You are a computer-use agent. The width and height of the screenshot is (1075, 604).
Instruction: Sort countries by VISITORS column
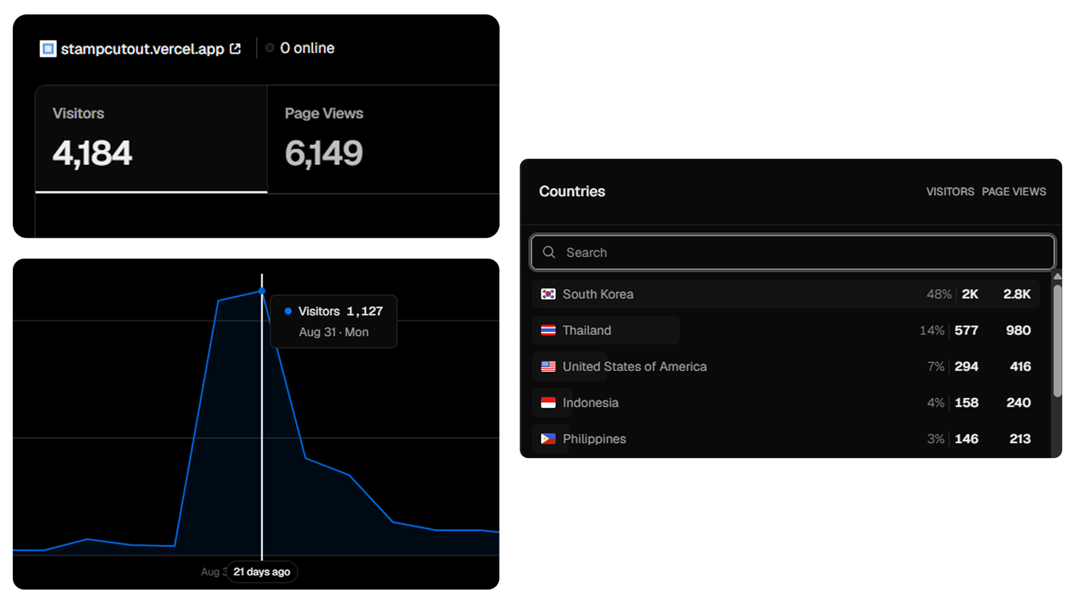[950, 191]
